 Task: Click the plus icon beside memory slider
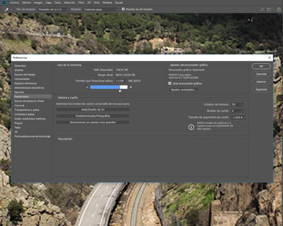coord(131,87)
